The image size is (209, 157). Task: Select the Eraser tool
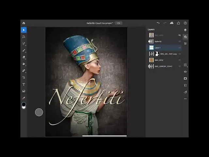(x=24, y=57)
